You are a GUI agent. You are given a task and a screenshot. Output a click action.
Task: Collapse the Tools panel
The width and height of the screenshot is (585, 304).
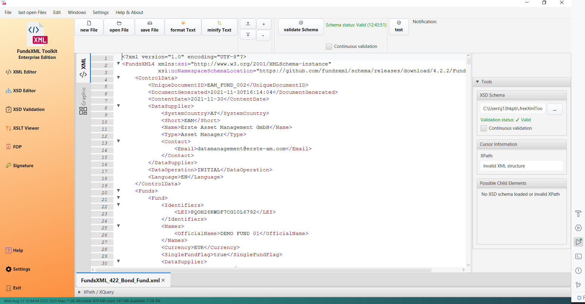pos(478,82)
